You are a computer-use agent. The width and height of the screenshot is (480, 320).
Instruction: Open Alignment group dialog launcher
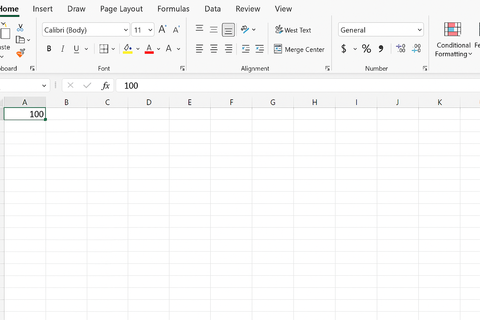coord(327,68)
